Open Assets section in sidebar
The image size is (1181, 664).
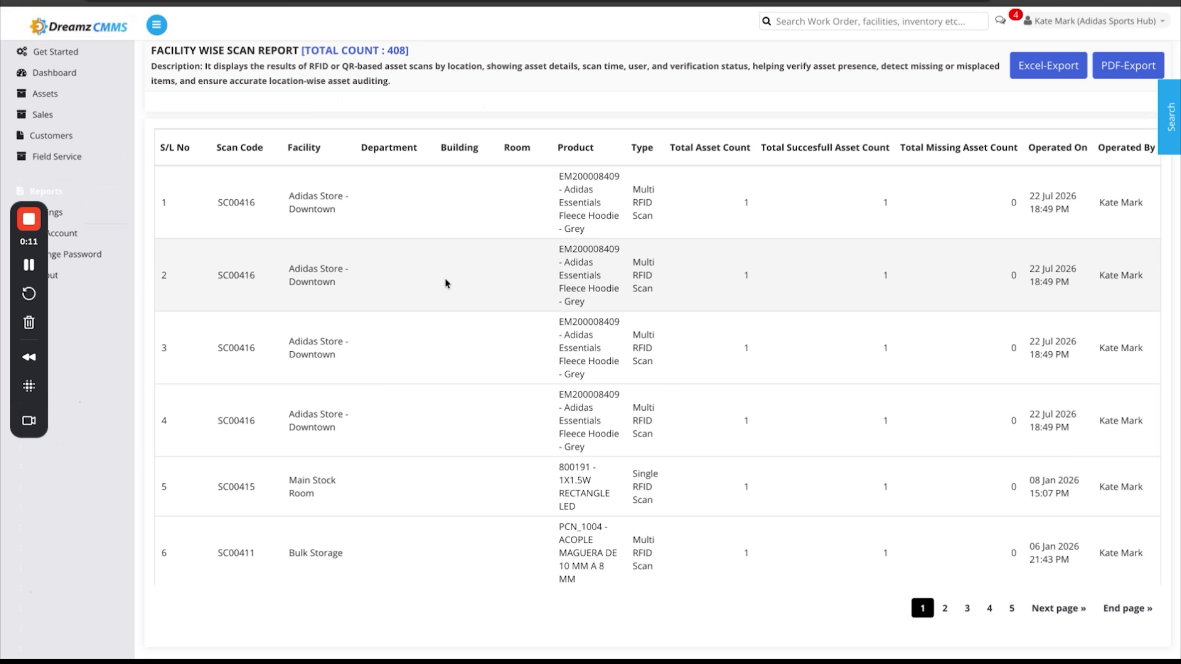click(x=45, y=93)
